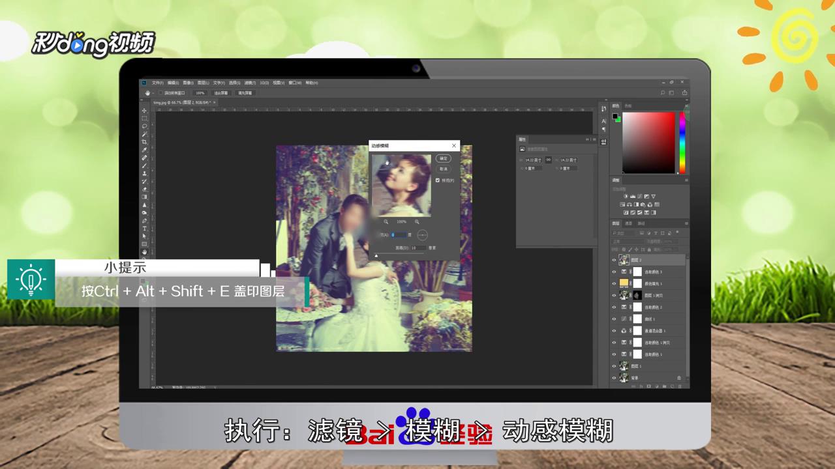Viewport: 835px width, 469px height.
Task: Open the layer blend mode dropdown
Action: 628,242
